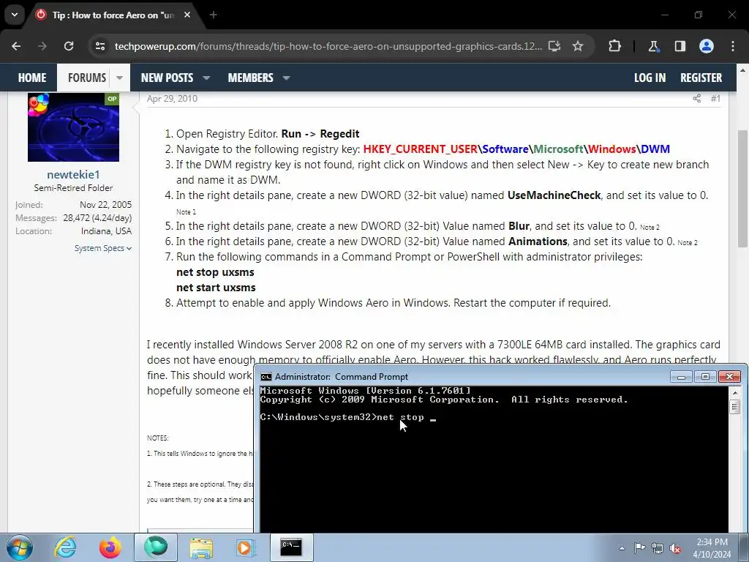Click the Command Prompt scrollbar thumb

point(734,407)
